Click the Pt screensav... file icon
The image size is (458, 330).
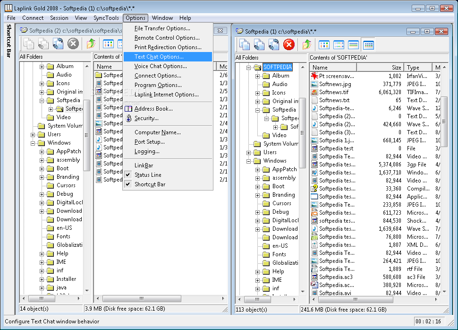click(314, 76)
